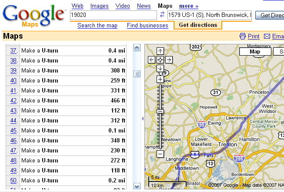Click the start address field 19020
The width and height of the screenshot is (284, 192).
114,15
